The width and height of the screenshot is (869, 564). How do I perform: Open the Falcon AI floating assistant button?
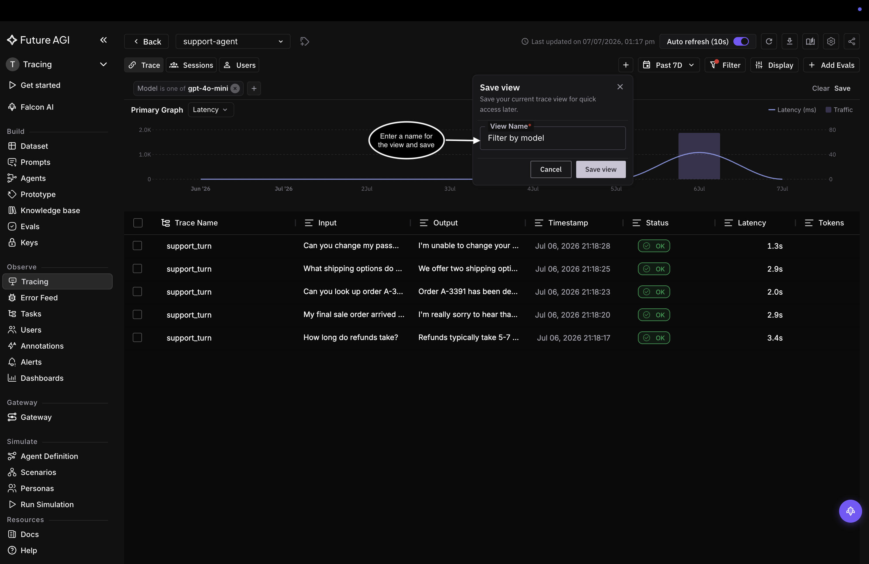tap(850, 511)
